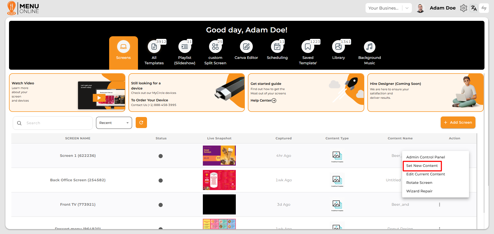This screenshot has width=494, height=234.
Task: Select Set New Content menu option
Action: (x=422, y=166)
